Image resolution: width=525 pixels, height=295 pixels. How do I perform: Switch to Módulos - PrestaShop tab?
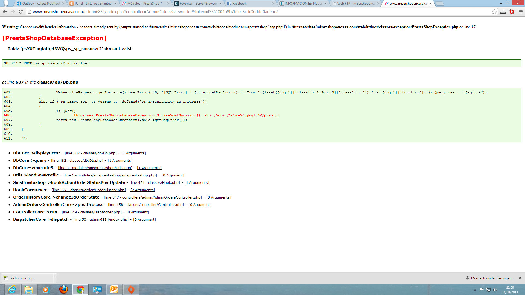tap(144, 4)
